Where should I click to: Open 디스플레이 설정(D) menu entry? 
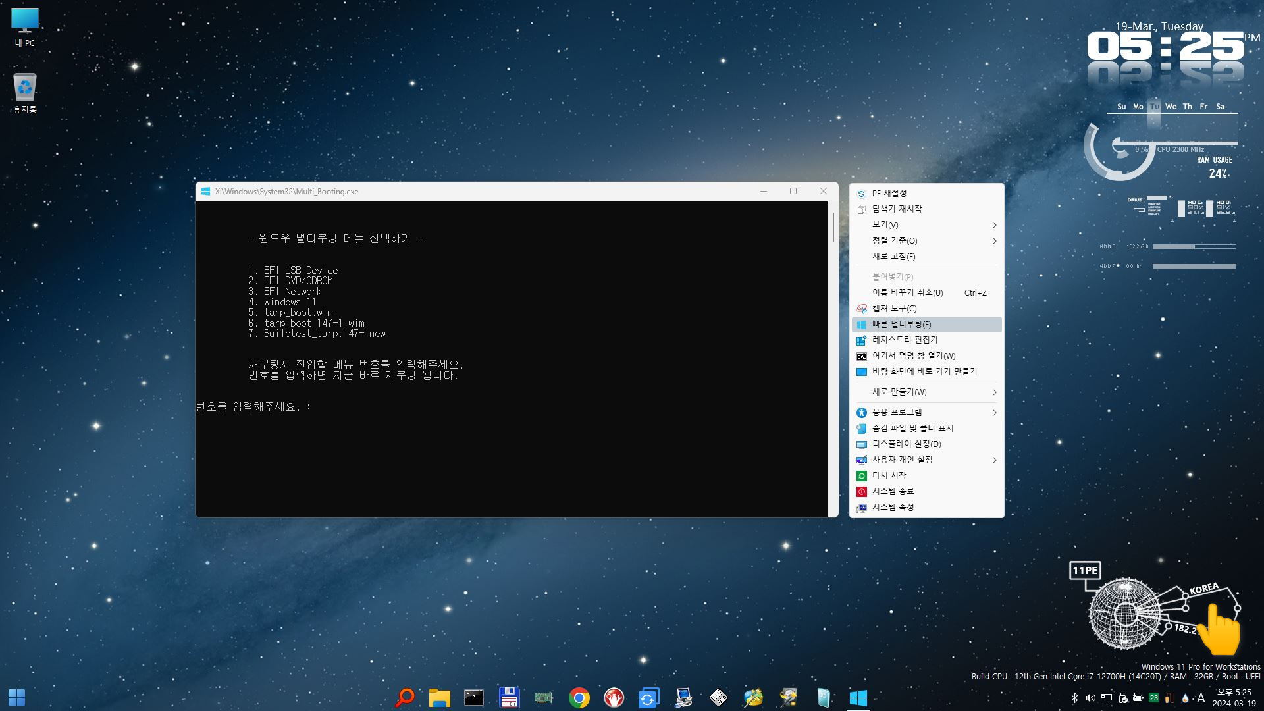[x=926, y=444]
